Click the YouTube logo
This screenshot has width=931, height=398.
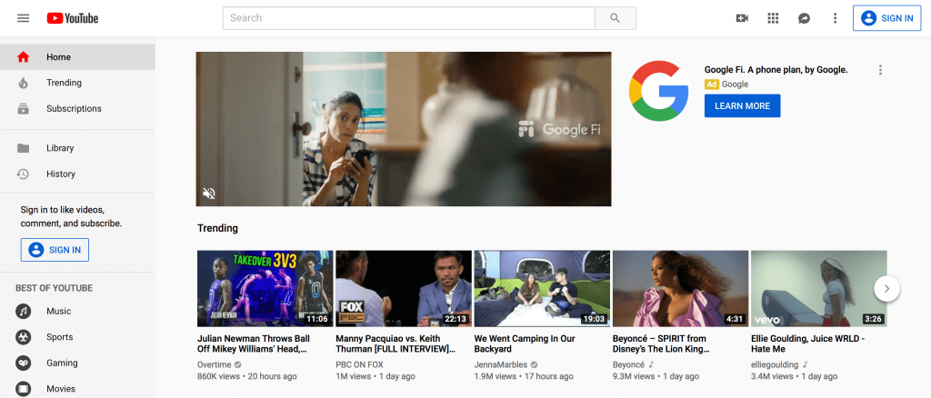(x=73, y=18)
